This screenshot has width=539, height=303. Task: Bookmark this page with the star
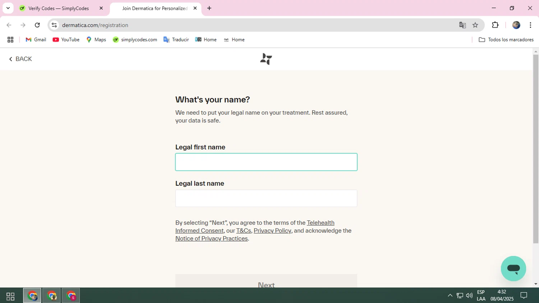pos(475,25)
